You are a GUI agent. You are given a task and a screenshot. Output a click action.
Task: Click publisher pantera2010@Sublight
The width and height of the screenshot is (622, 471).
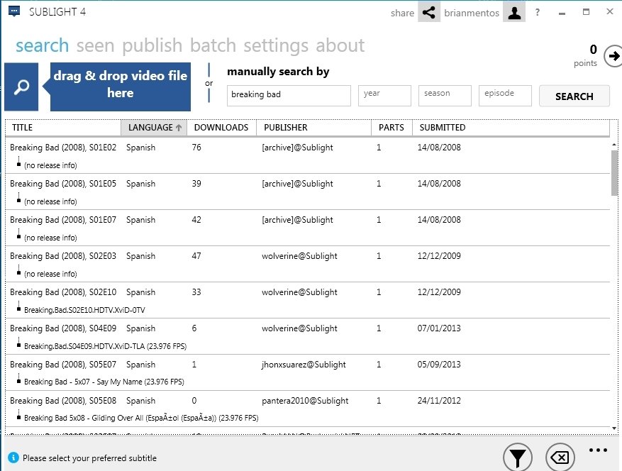click(x=305, y=401)
